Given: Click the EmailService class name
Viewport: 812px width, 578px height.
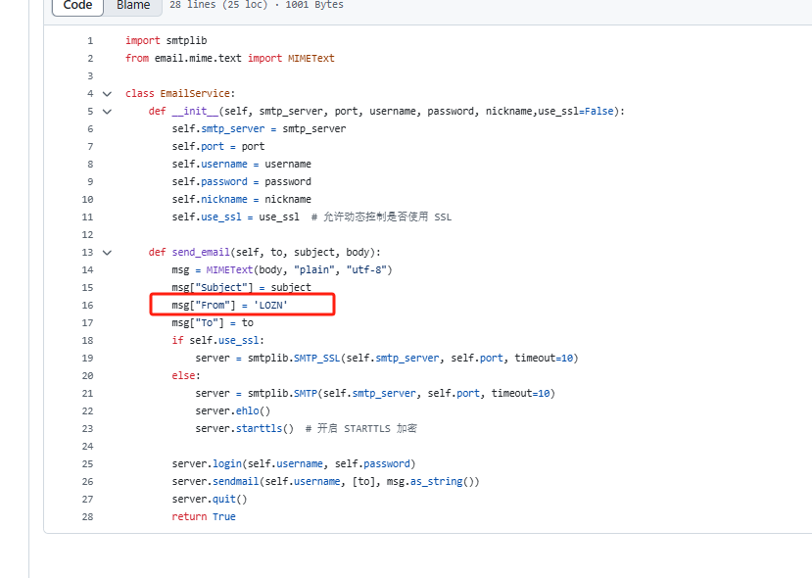Looking at the screenshot, I should (195, 93).
